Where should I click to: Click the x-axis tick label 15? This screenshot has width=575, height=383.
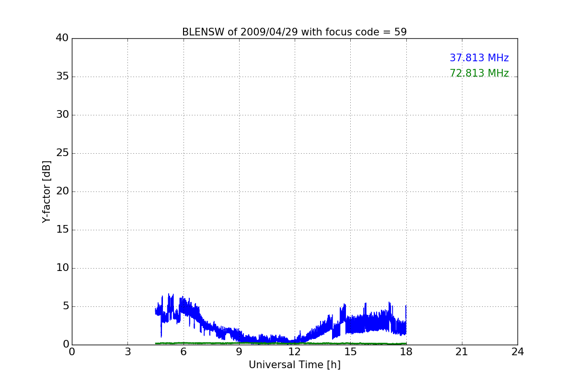(x=350, y=351)
